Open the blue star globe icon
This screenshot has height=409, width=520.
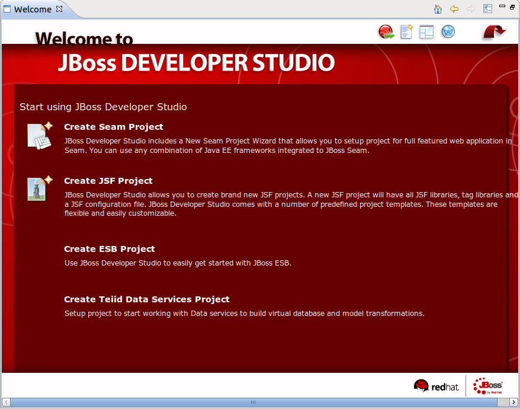click(x=448, y=32)
